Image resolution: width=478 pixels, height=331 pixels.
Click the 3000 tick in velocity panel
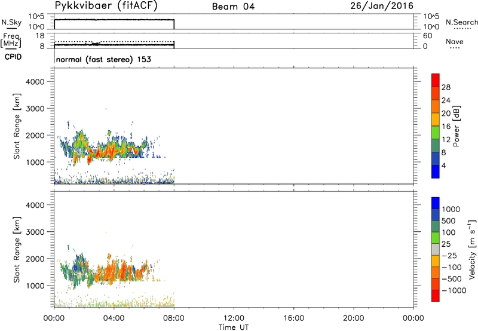click(35, 232)
